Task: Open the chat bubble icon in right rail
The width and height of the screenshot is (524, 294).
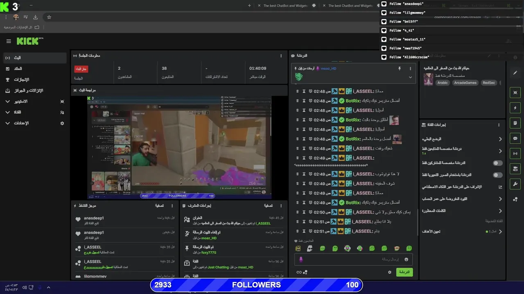Action: [x=515, y=138]
